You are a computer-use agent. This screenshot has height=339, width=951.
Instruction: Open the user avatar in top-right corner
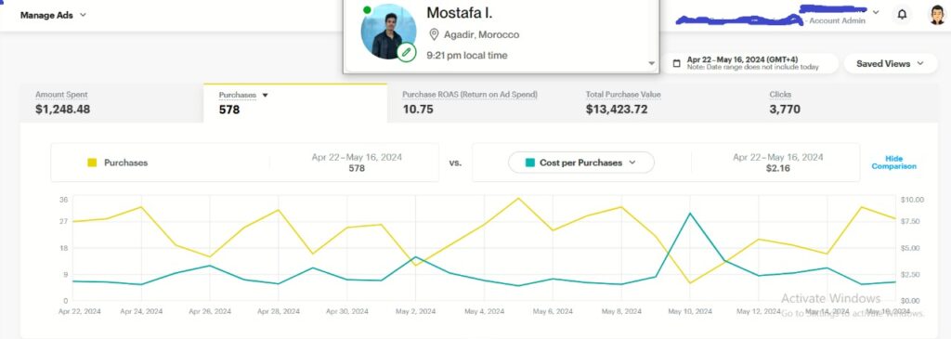coord(937,15)
